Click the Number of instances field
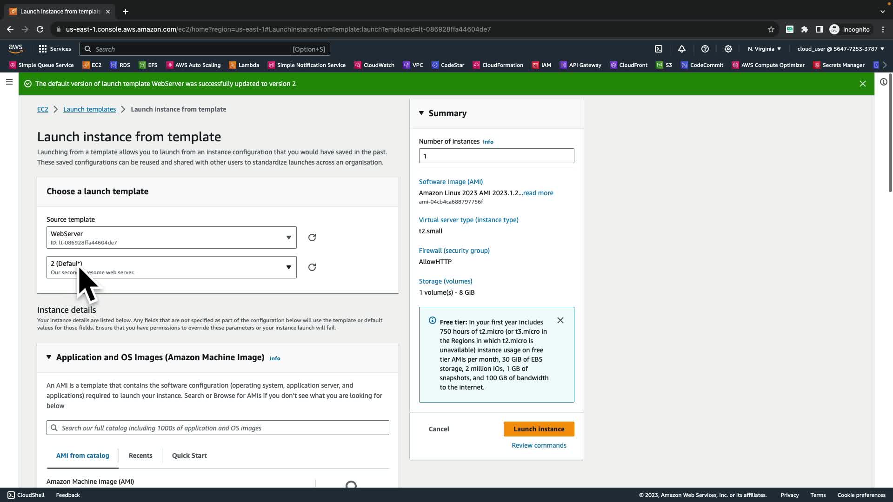The height and width of the screenshot is (502, 893). coord(496,156)
